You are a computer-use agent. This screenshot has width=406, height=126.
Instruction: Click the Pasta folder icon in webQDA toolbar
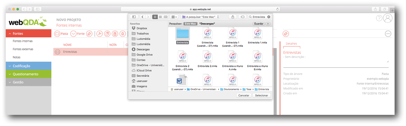click(x=58, y=34)
